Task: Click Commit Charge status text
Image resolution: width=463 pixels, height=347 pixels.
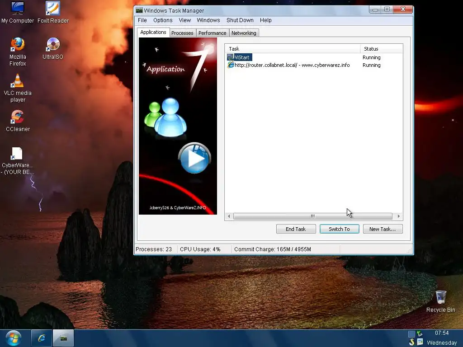Action: click(x=273, y=249)
